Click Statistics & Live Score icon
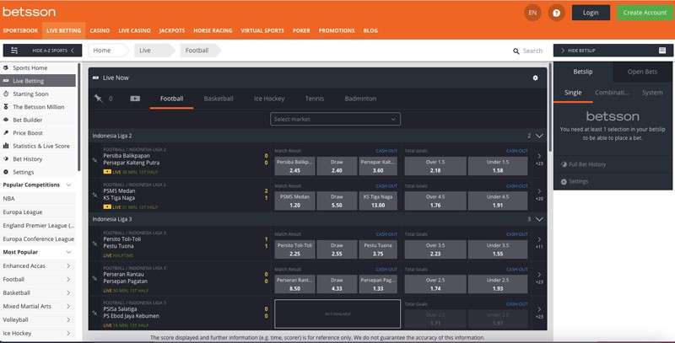The height and width of the screenshot is (343, 675). click(6, 146)
